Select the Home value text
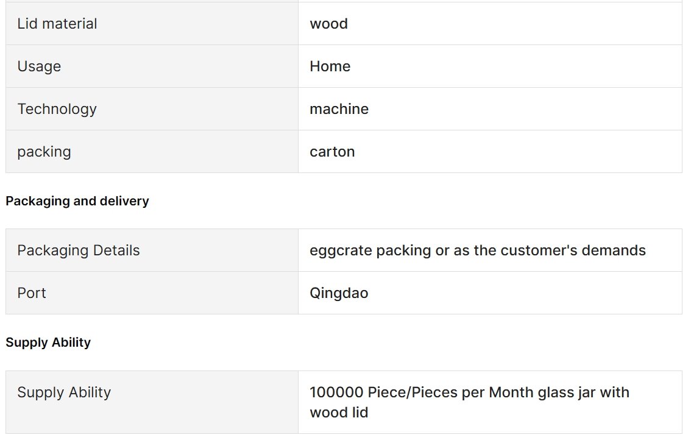The height and width of the screenshot is (443, 691). [x=330, y=66]
